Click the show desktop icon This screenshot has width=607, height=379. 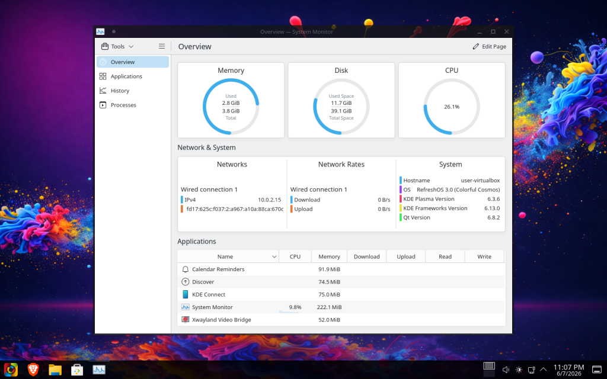click(x=597, y=370)
